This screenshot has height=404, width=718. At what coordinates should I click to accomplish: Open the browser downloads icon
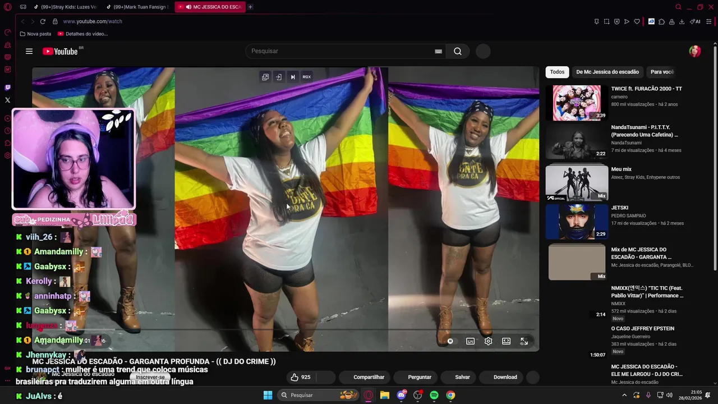682,21
